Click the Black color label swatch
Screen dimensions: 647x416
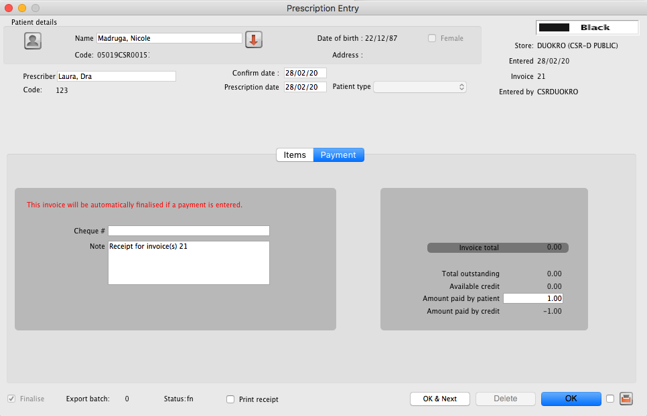[x=587, y=27]
